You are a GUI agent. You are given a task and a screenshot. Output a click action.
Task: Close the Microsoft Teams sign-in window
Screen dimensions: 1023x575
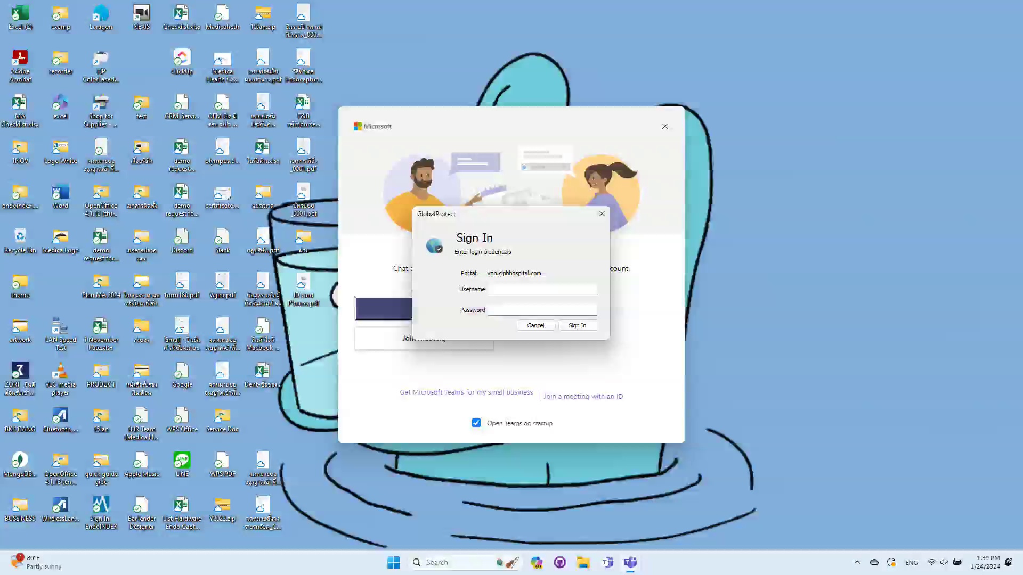coord(665,126)
